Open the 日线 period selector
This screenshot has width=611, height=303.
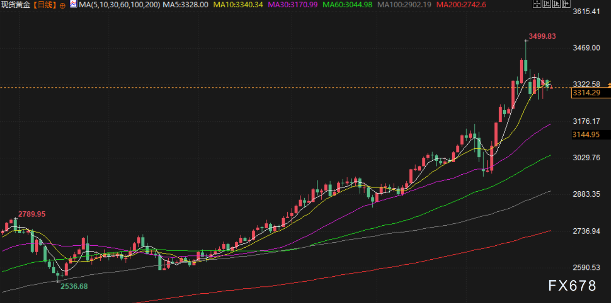coord(47,5)
